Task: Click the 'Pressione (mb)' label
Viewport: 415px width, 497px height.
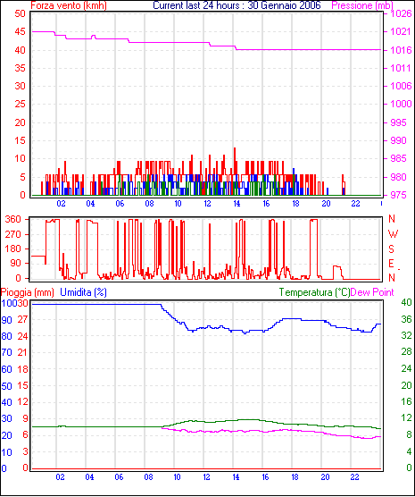Action: [x=362, y=5]
